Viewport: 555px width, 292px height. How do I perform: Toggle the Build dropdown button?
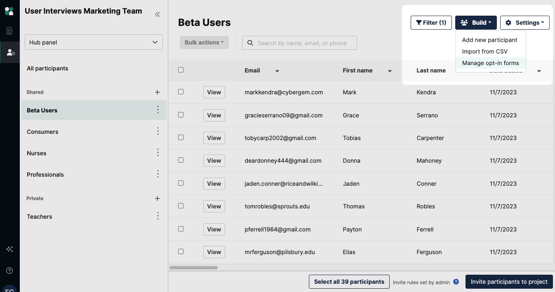476,23
